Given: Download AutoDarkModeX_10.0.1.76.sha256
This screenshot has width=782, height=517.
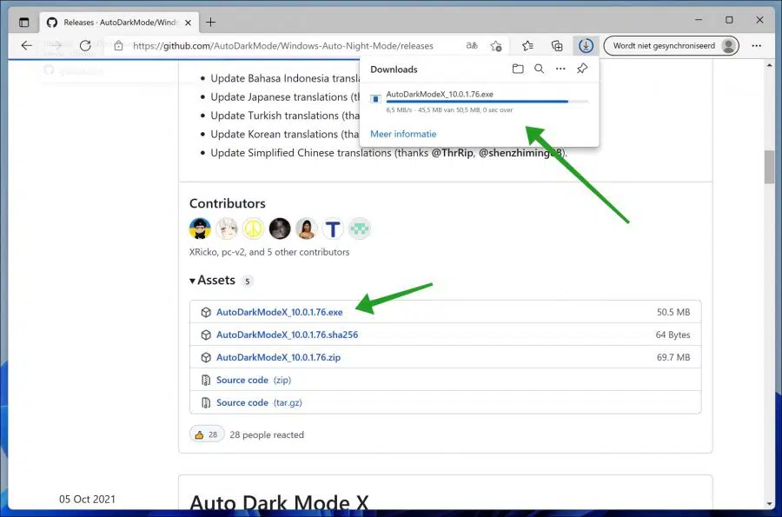Looking at the screenshot, I should [287, 335].
